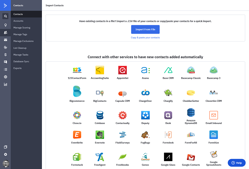Select the Evernote elephant icon
Viewport: 249px width, 169px height.
[x=100, y=135]
